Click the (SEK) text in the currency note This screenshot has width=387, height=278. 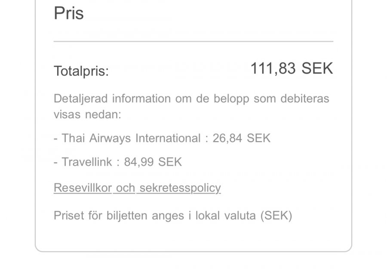pos(276,215)
